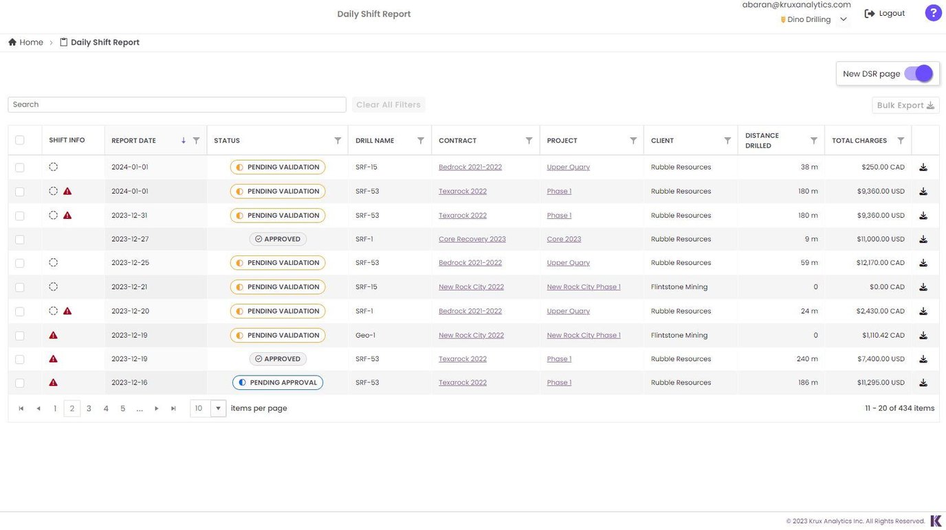Expand the Dino Drilling company dropdown
This screenshot has height=530, width=946.
point(843,19)
